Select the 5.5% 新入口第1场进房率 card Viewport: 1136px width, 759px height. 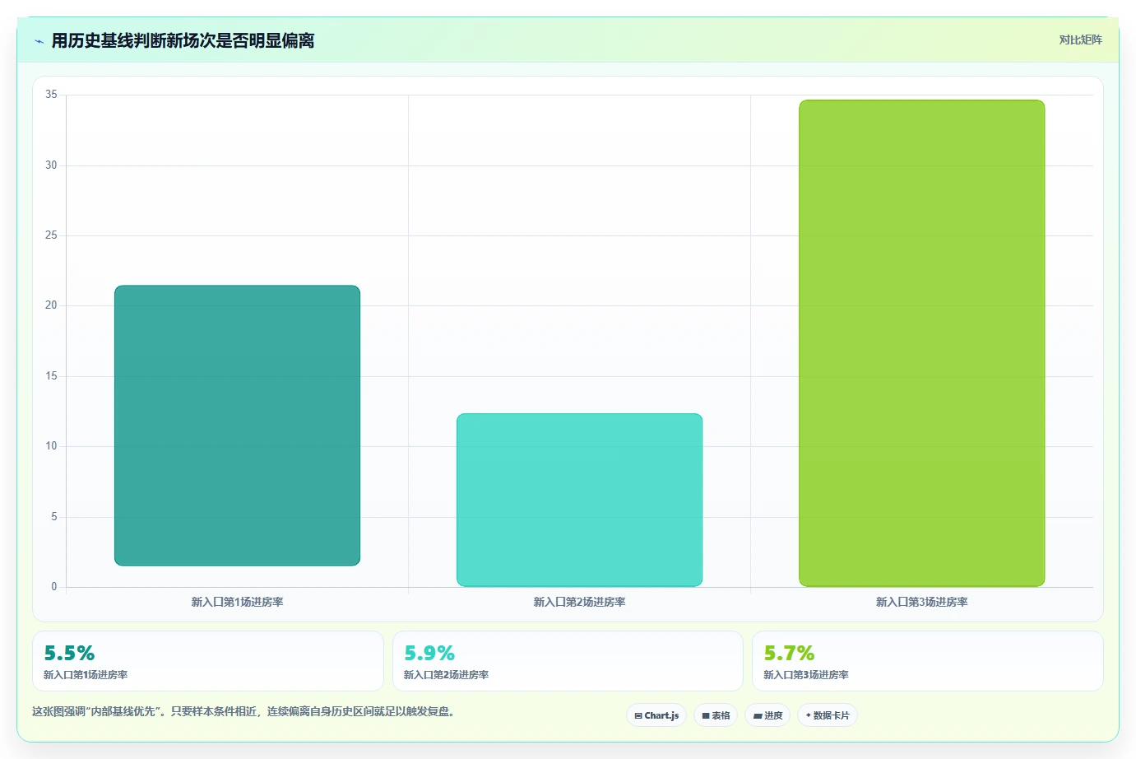tap(208, 661)
